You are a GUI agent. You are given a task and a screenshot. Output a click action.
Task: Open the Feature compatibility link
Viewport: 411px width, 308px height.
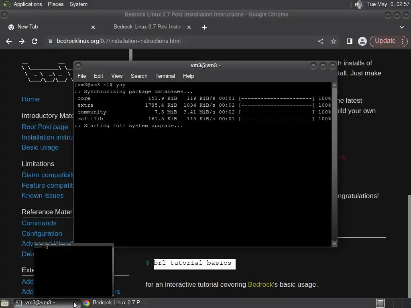(47, 185)
